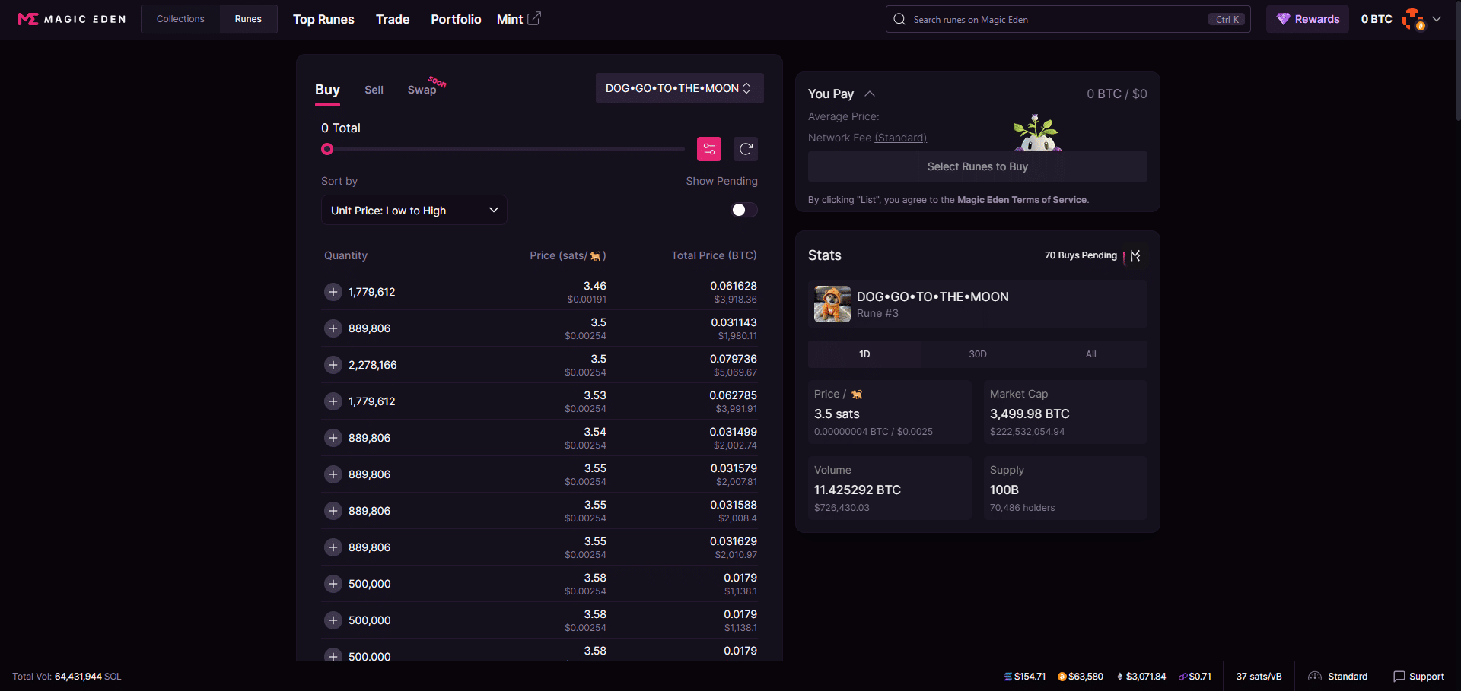Click the Solana price ticker $154.71
This screenshot has width=1461, height=691.
tap(1025, 677)
